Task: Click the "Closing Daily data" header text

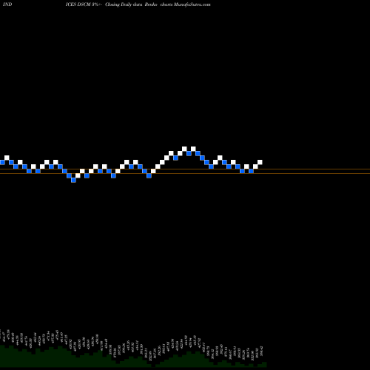Action: click(124, 4)
